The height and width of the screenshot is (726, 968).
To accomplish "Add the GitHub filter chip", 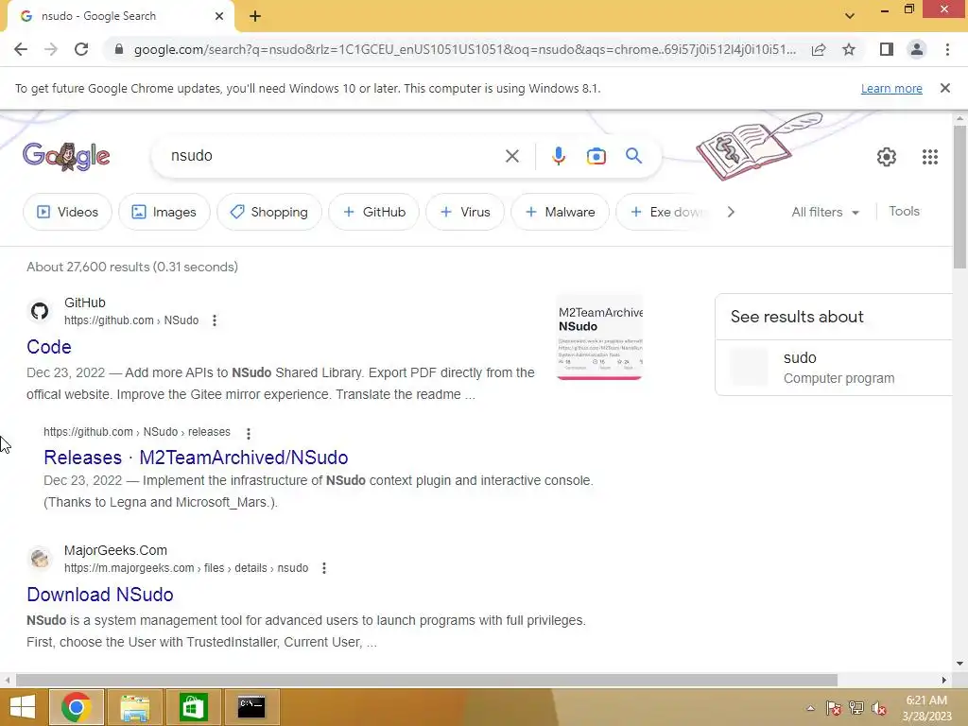I will (x=374, y=212).
